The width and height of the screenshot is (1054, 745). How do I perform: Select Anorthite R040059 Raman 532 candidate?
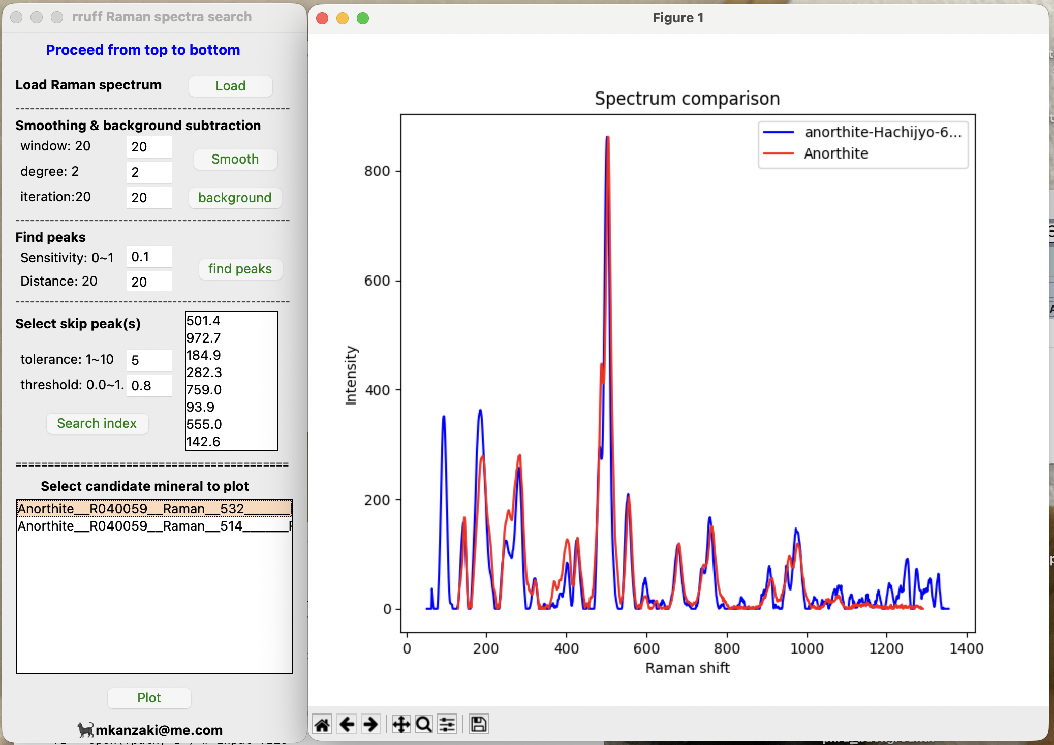[x=152, y=509]
